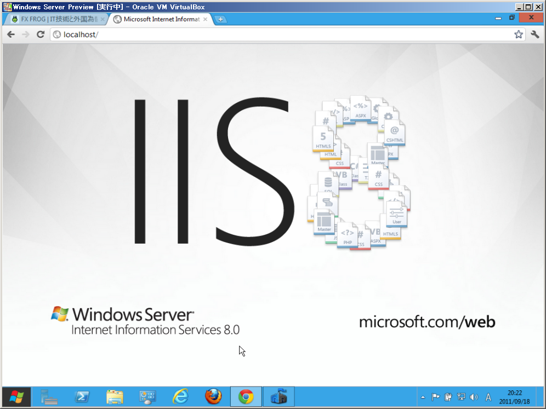This screenshot has width=546, height=409.
Task: Select the Microsoft Internet Information tab
Action: [159, 19]
